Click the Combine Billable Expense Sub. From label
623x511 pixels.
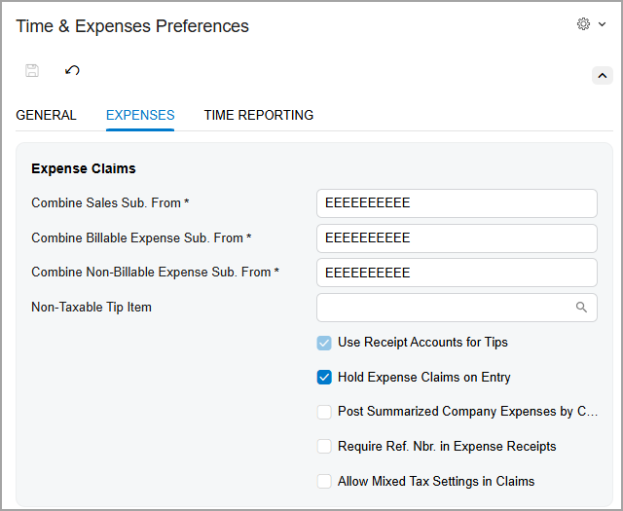141,238
